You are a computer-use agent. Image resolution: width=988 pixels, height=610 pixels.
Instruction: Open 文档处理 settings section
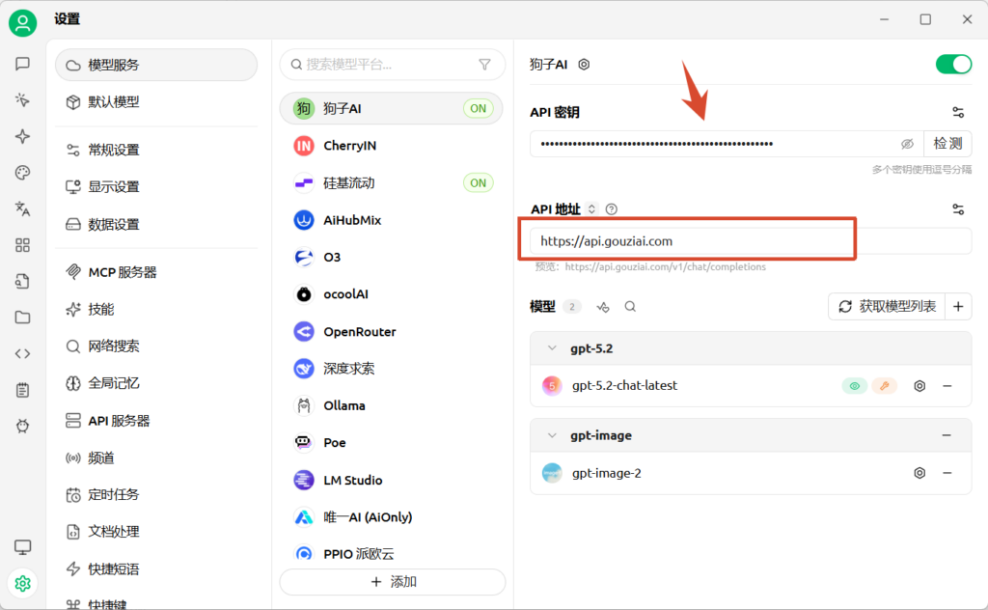tap(156, 532)
